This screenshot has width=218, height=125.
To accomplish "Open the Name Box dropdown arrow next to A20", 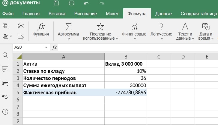I will [x=46, y=47].
